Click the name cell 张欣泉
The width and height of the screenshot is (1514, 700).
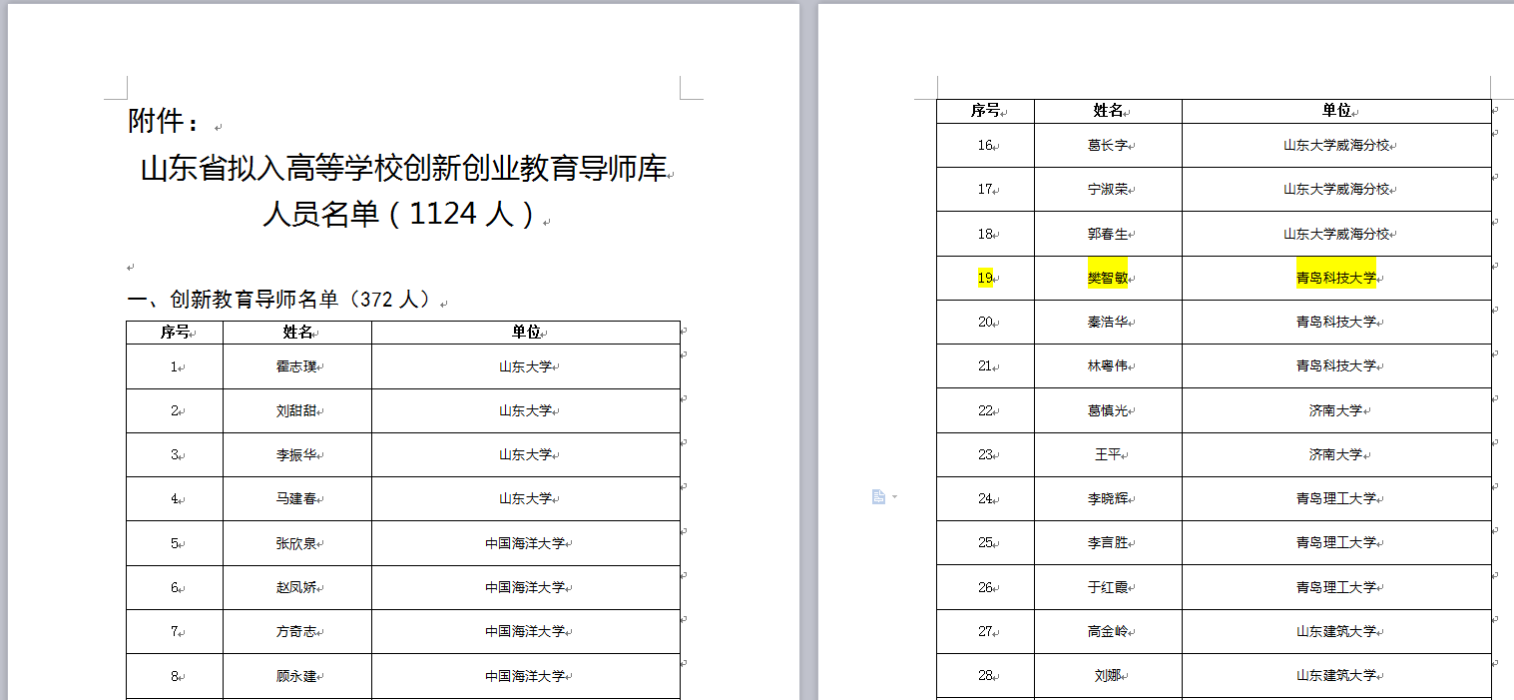[x=296, y=543]
